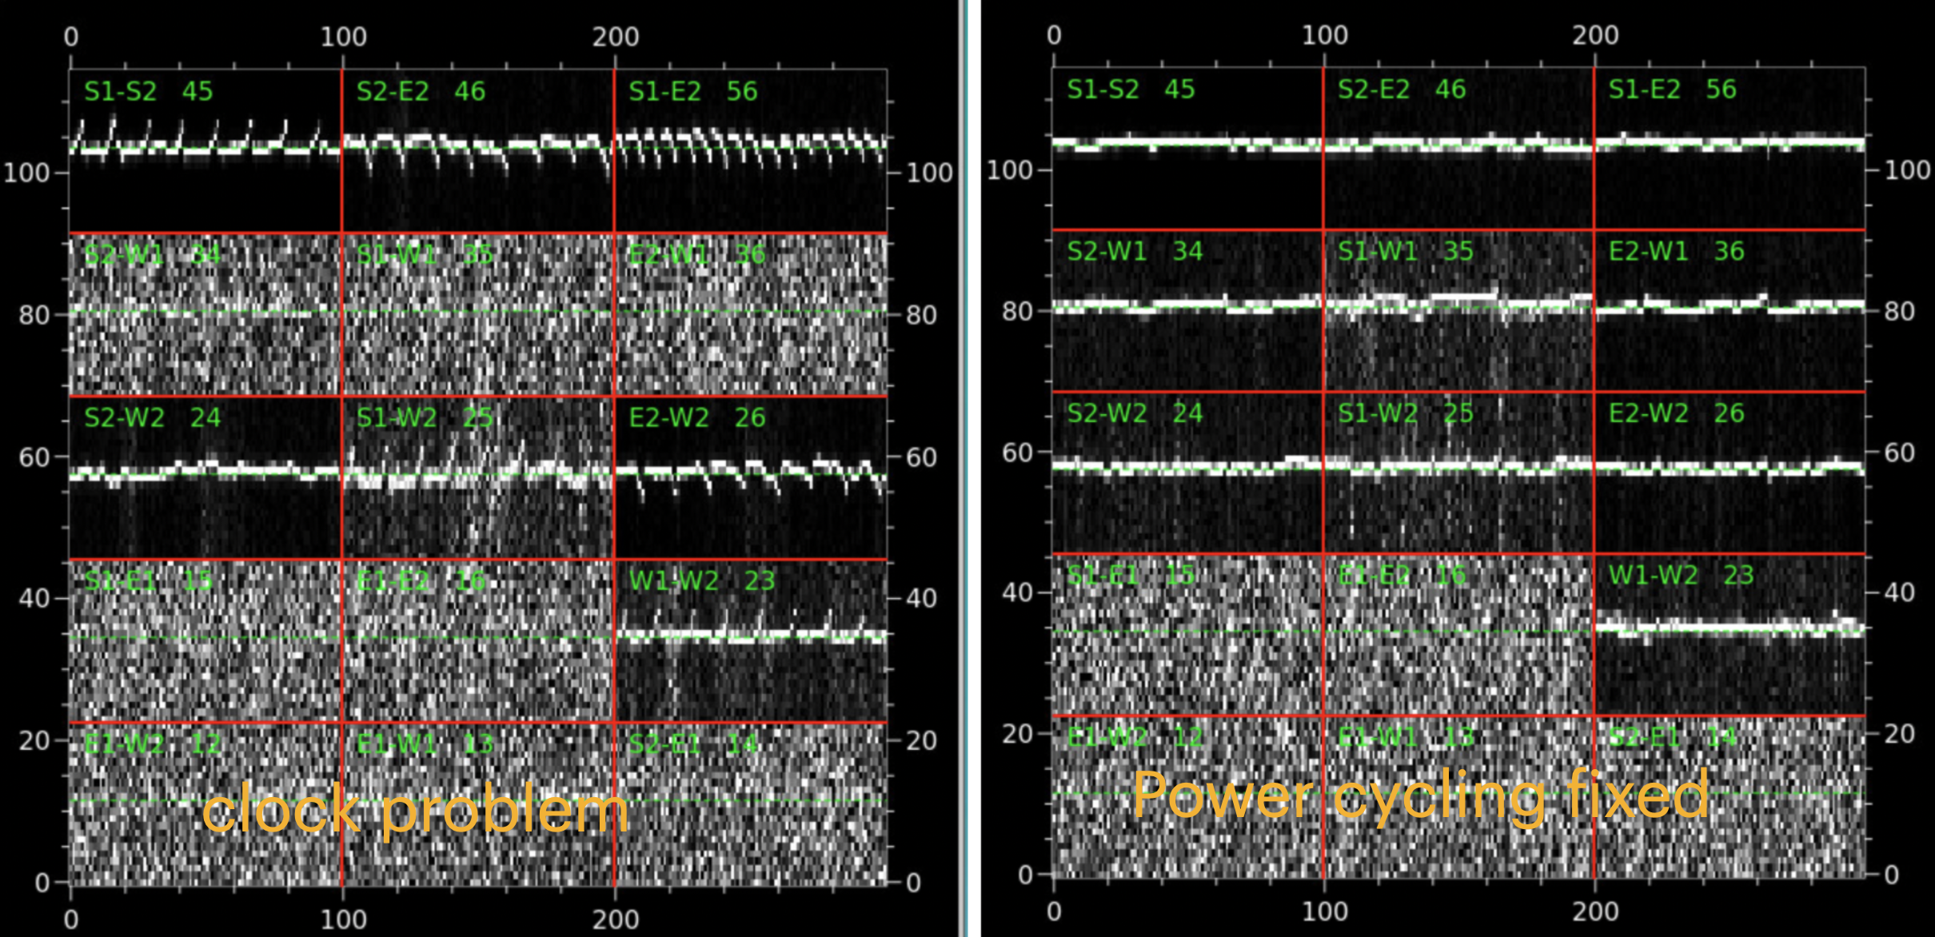1935x937 pixels.
Task: Click the E2-W2 26 label in left plot
Action: coord(696,417)
